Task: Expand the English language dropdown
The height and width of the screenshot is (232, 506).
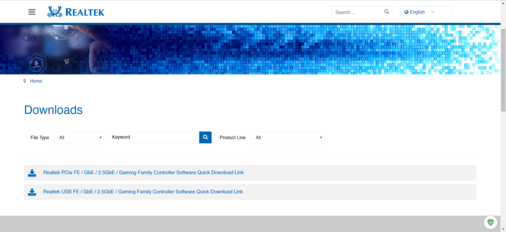Action: point(426,12)
